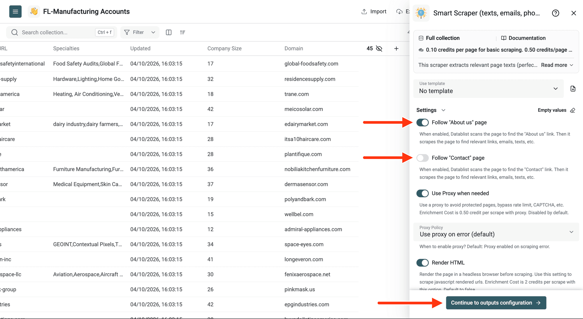583x319 pixels.
Task: Click the waving hand collection icon
Action: point(34,12)
